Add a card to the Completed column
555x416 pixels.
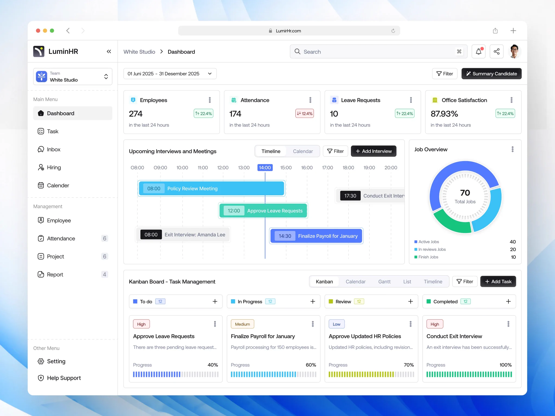[508, 301]
